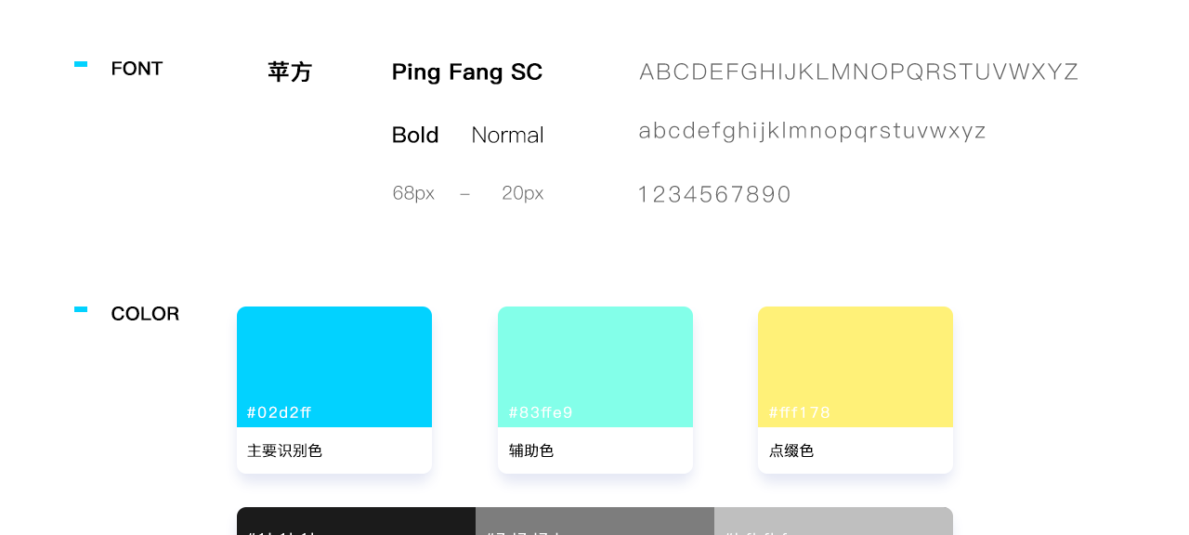Click the Ping Fang SC title
The width and height of the screenshot is (1189, 535).
(467, 72)
